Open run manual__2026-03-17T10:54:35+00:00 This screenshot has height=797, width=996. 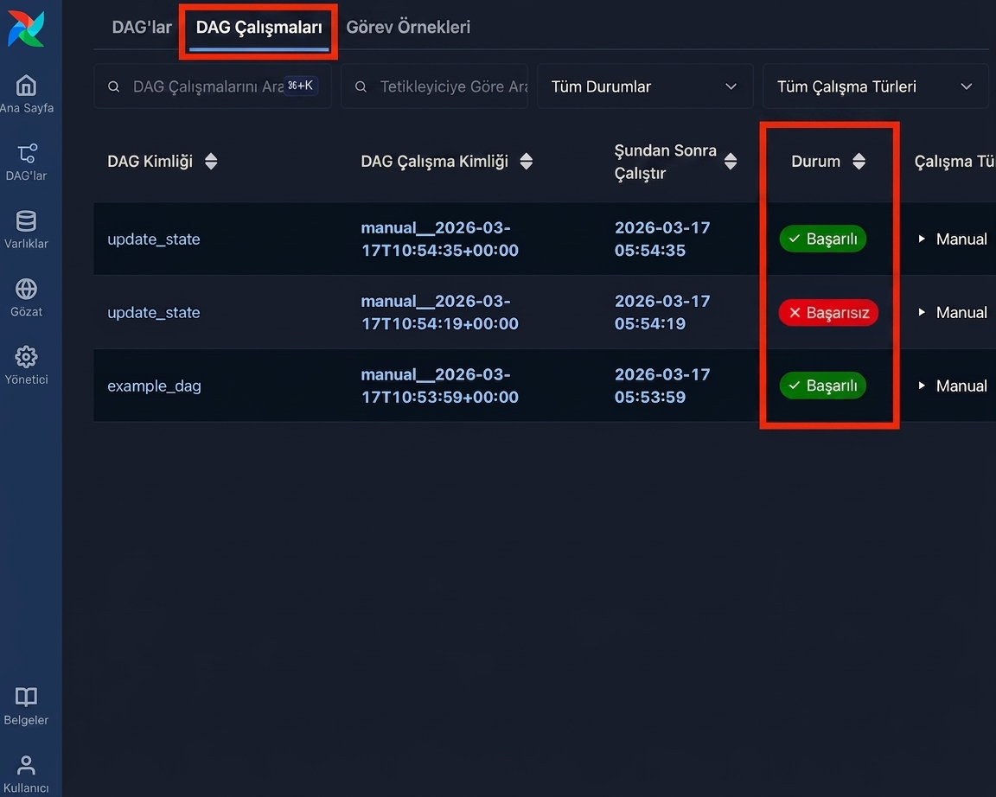pyautogui.click(x=439, y=239)
